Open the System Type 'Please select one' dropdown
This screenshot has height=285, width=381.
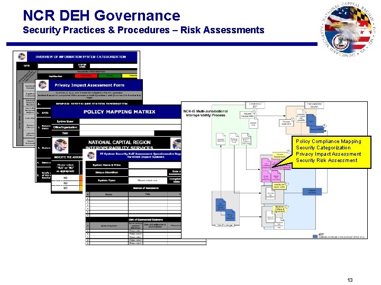pos(148,180)
